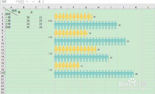Click cell B5 with value 30
The image size is (155, 94).
pos(24,27)
